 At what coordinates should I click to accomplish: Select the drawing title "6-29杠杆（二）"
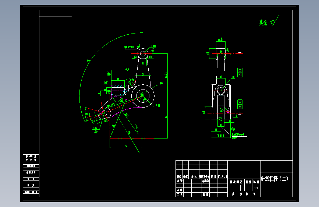[274, 179]
